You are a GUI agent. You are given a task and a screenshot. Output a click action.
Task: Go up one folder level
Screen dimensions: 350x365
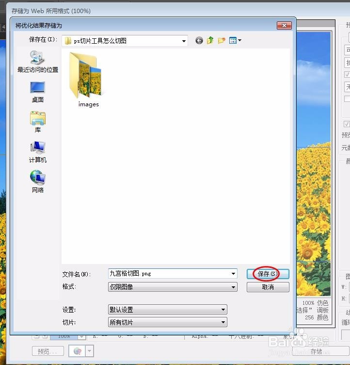pos(210,40)
